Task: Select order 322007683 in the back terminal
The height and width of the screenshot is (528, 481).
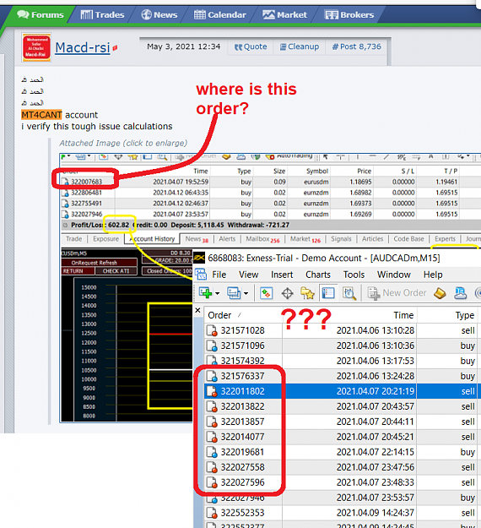Action: (270, 182)
